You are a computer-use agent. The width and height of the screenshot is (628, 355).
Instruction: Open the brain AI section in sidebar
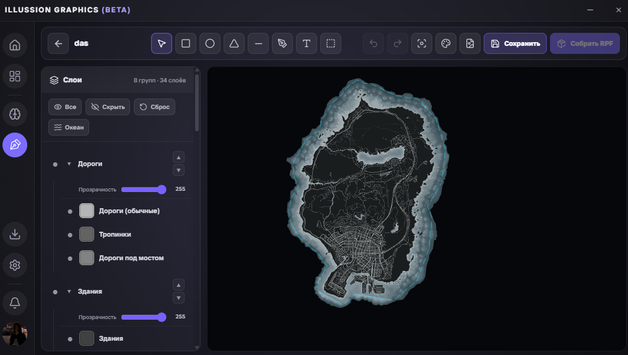pos(15,114)
